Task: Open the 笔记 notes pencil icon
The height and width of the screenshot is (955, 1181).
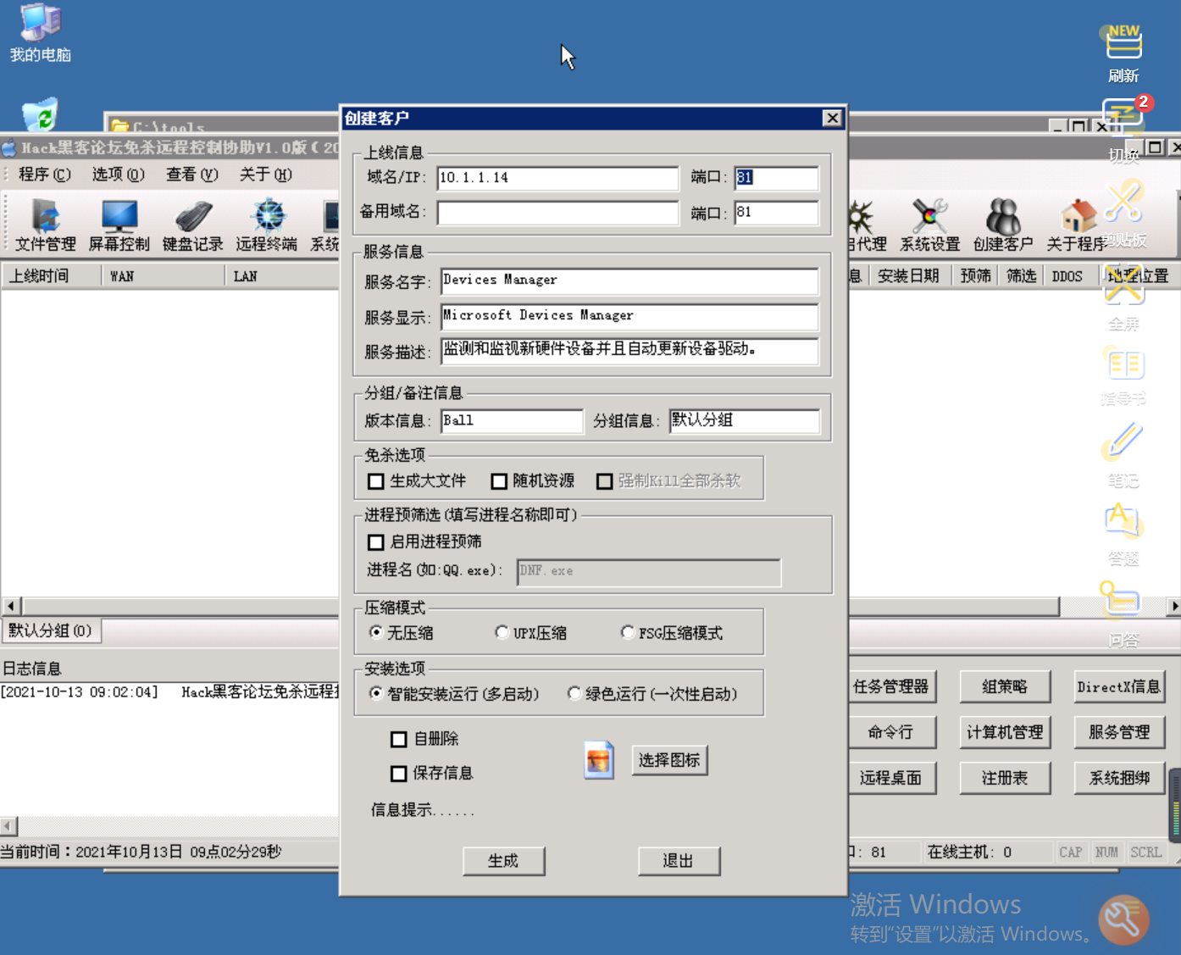Action: pos(1123,454)
